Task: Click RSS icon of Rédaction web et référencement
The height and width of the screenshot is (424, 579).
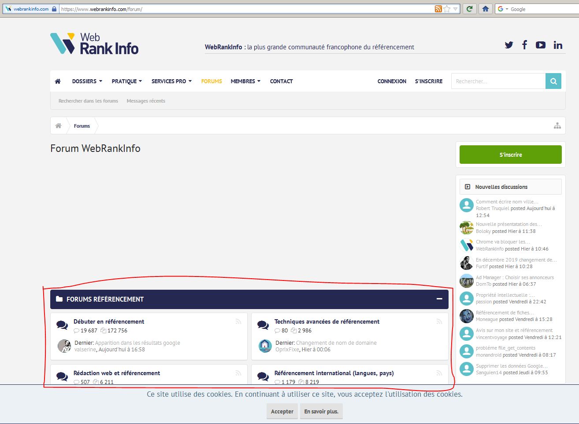Action: point(238,373)
